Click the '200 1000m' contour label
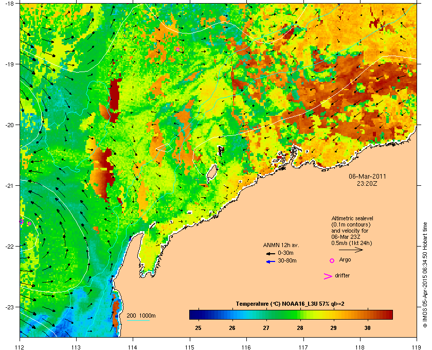Screen dimensions: 432x350 [141, 316]
